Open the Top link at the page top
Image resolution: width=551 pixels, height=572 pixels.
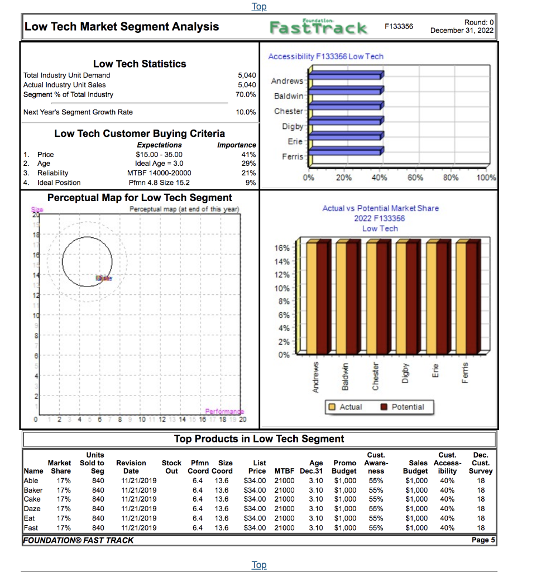[x=258, y=6]
